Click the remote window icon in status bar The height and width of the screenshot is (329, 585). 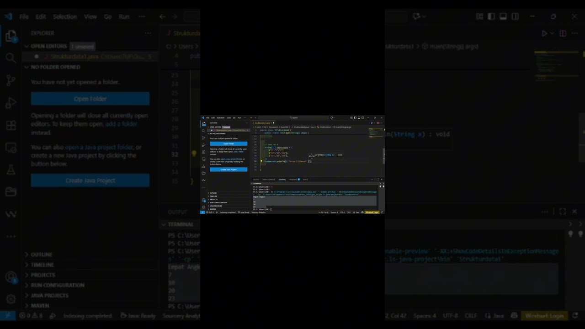pos(202,212)
